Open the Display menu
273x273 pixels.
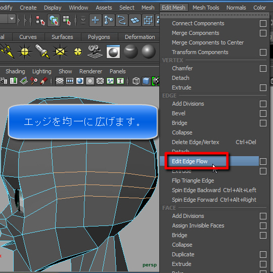tap(53, 8)
